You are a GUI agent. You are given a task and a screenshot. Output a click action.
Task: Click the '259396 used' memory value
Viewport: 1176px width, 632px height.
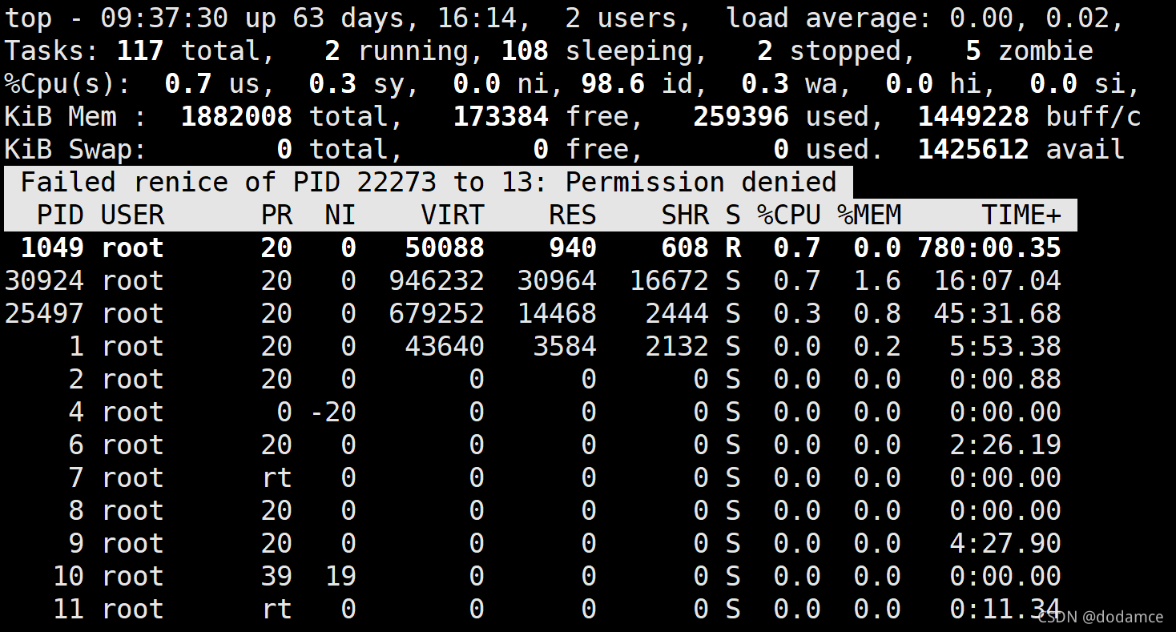pyautogui.click(x=782, y=117)
